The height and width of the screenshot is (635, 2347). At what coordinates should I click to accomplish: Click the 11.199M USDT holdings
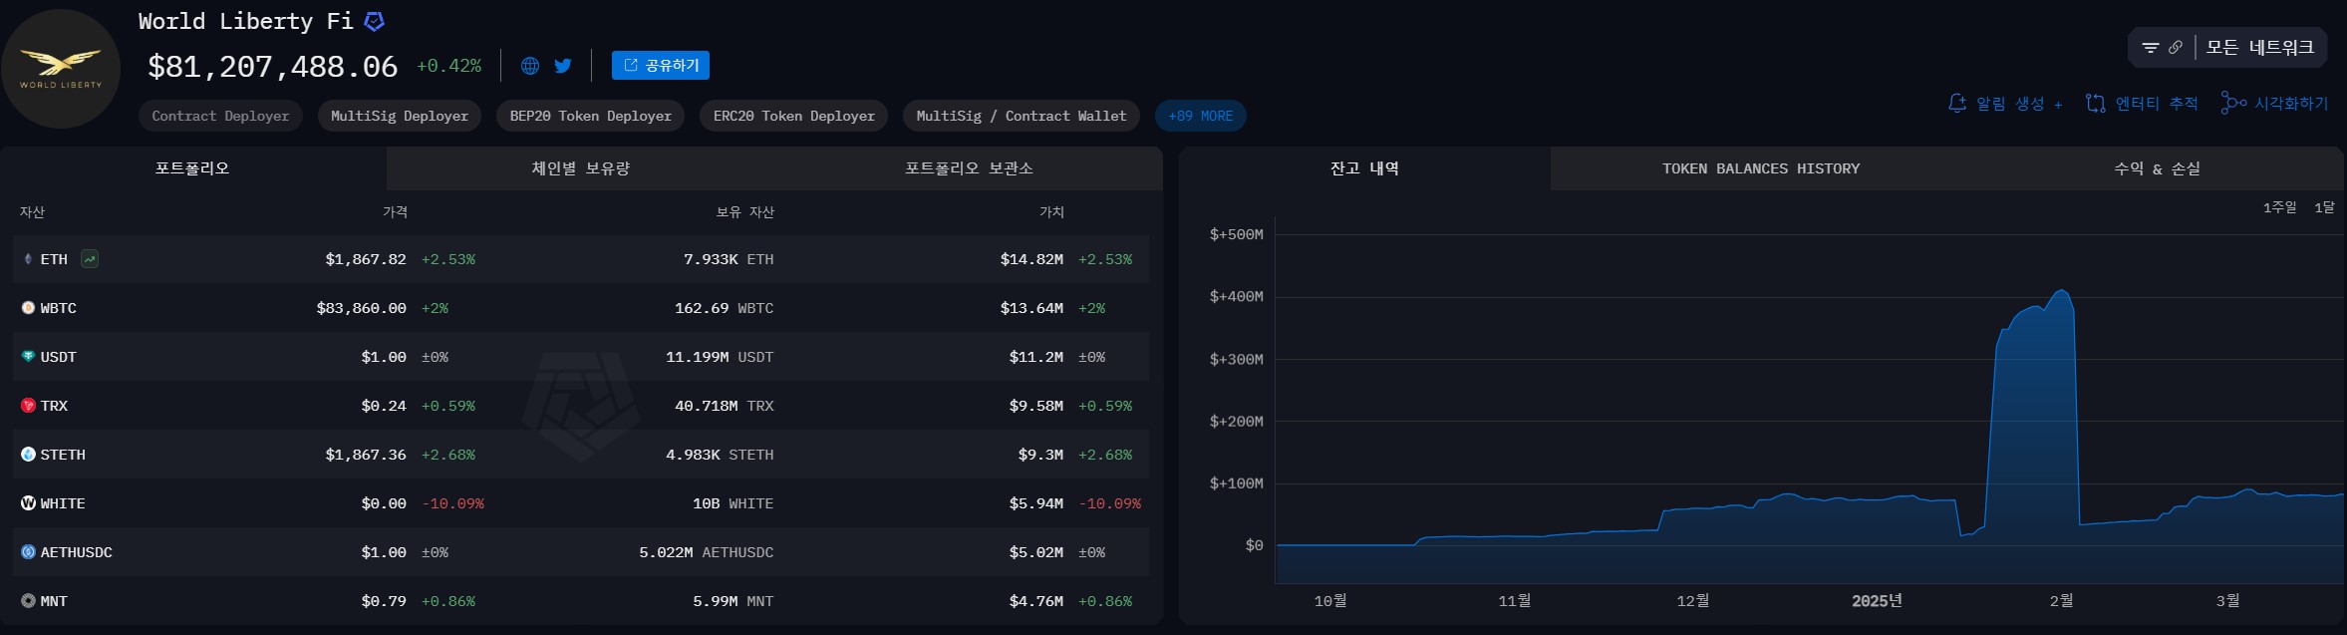point(720,357)
